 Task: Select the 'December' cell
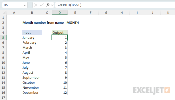[x=32, y=92]
